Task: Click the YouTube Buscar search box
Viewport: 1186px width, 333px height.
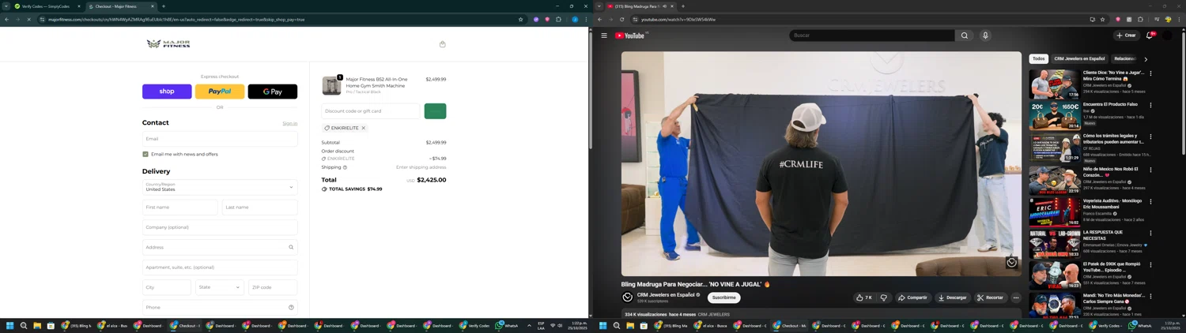Action: [871, 36]
